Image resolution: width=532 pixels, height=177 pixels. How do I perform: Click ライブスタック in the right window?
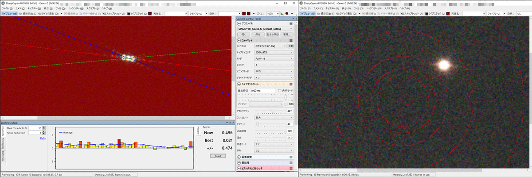tap(435, 14)
